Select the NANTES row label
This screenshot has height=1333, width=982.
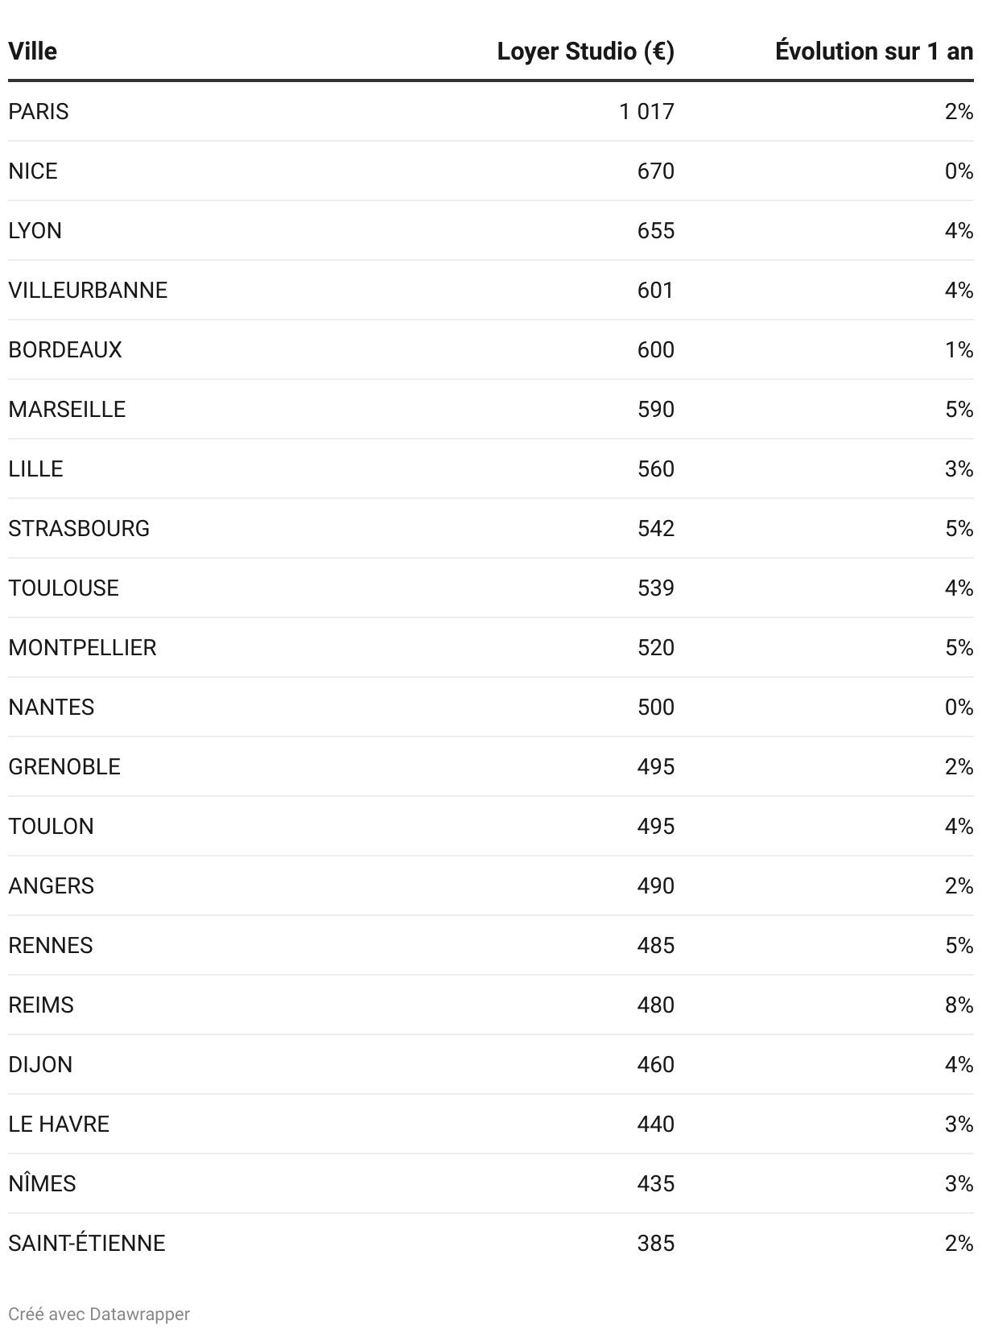[52, 707]
